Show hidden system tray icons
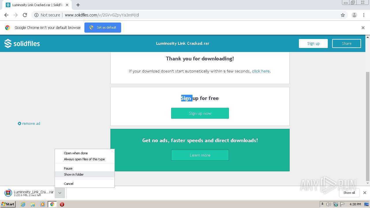 coord(322,204)
